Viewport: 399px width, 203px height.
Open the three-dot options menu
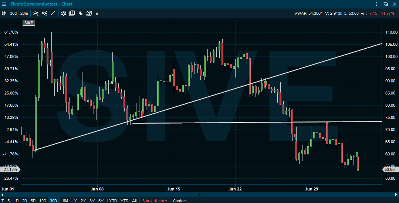(377, 4)
